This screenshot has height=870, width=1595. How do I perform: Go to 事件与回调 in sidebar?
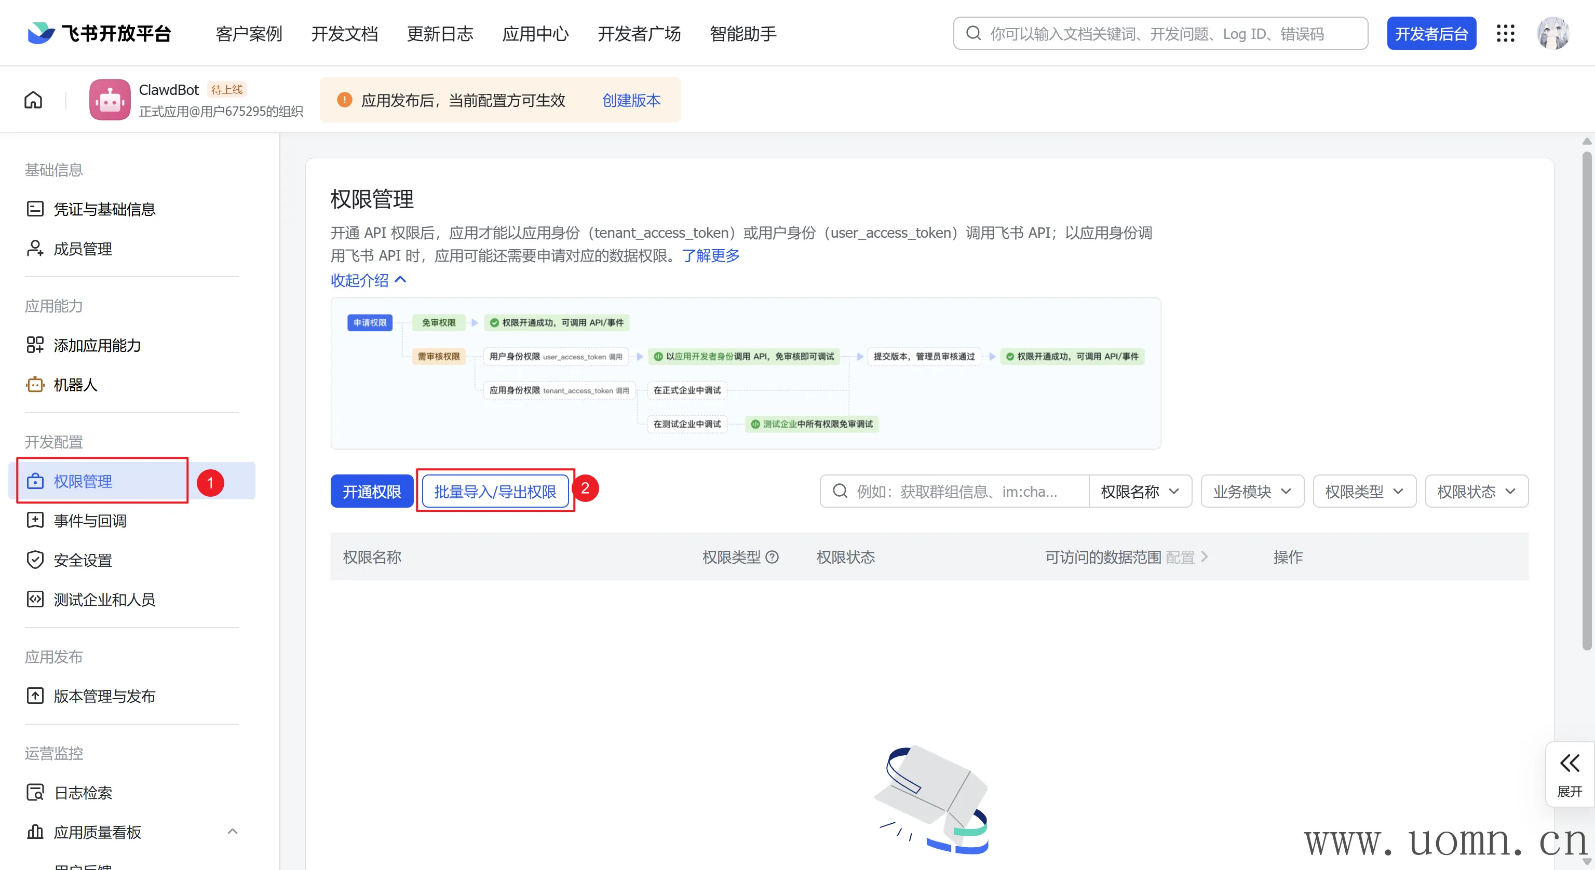click(x=90, y=521)
